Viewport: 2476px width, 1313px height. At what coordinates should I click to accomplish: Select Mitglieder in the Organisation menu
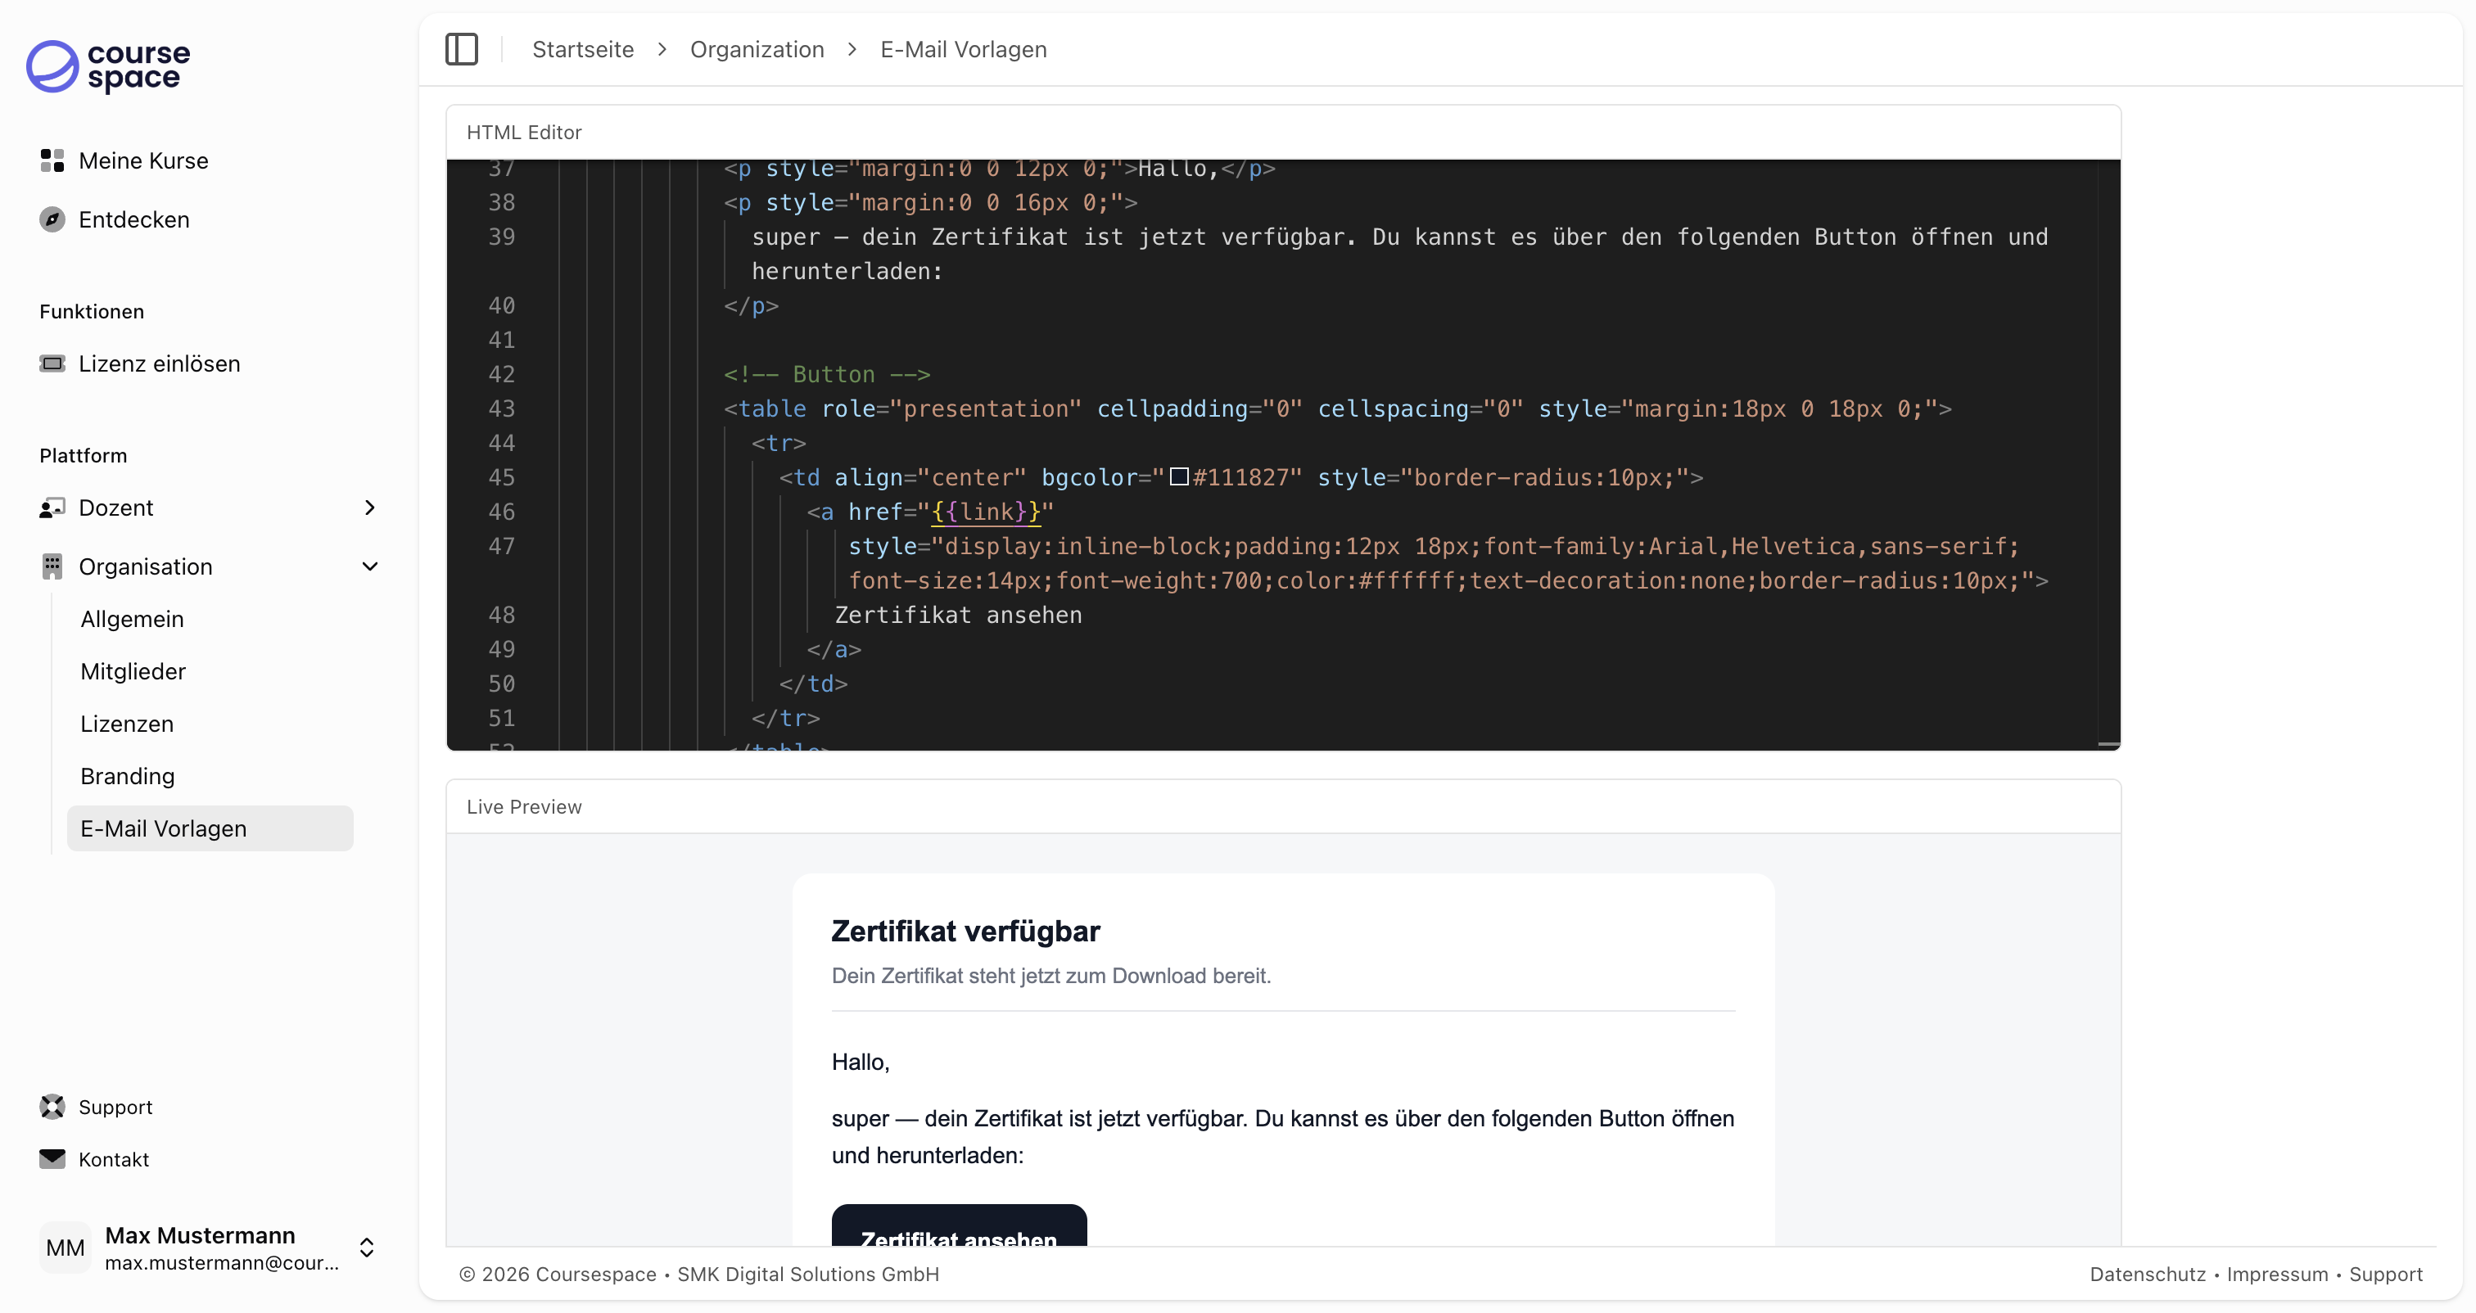pyautogui.click(x=133, y=671)
